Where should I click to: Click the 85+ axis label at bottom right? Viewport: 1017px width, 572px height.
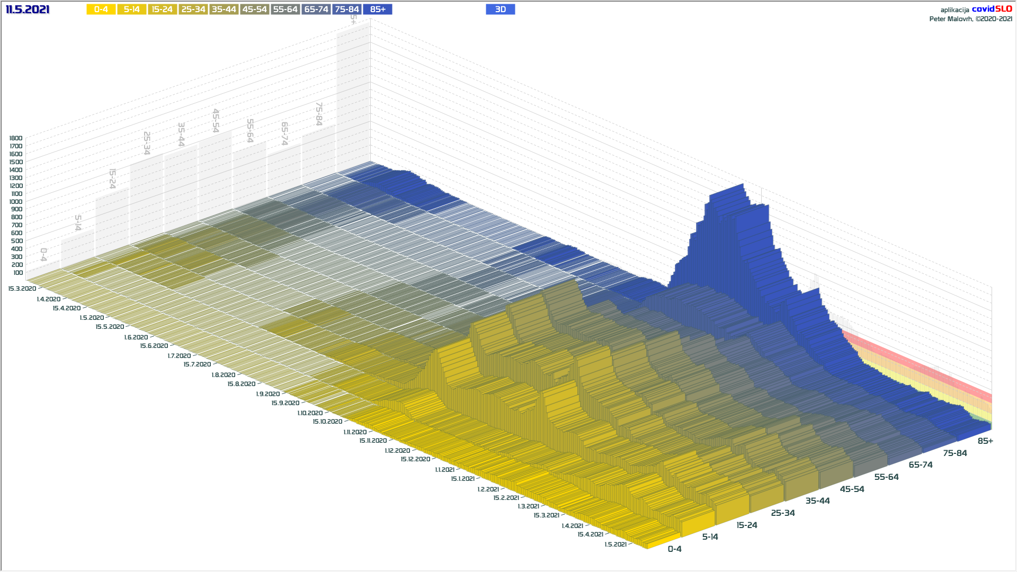tap(985, 441)
